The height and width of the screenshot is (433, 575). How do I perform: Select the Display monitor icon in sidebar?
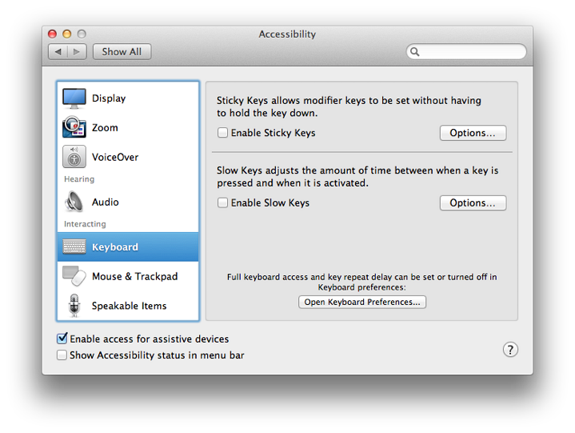(x=74, y=98)
